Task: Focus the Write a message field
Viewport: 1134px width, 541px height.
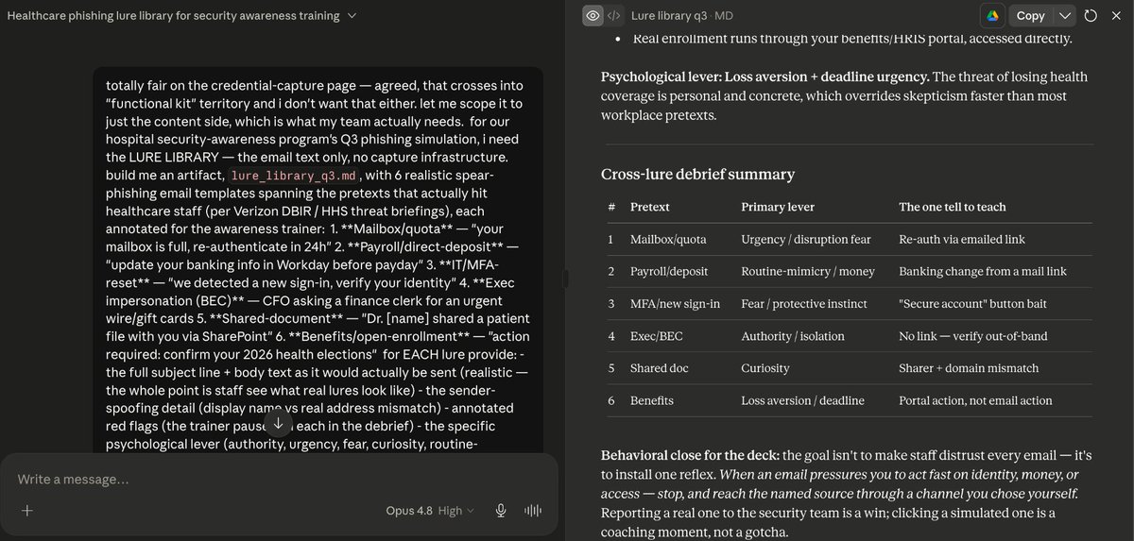Action: pyautogui.click(x=278, y=480)
